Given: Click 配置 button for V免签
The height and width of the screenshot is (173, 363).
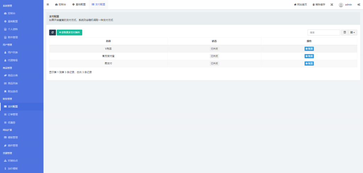Looking at the screenshot, I should click(309, 49).
